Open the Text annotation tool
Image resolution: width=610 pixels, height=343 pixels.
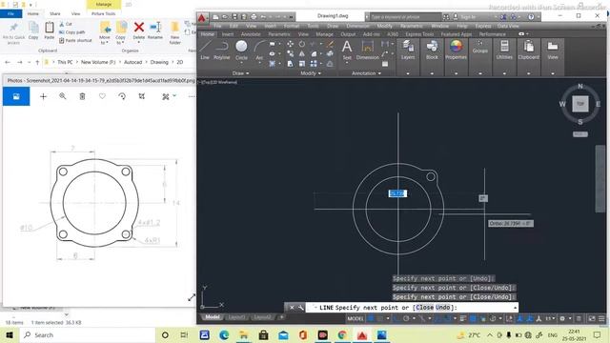[347, 50]
